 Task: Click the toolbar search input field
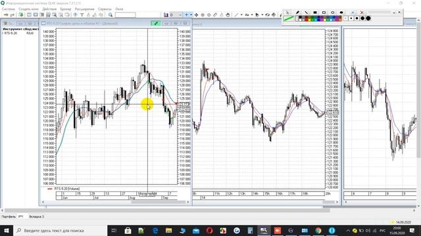[125, 14]
